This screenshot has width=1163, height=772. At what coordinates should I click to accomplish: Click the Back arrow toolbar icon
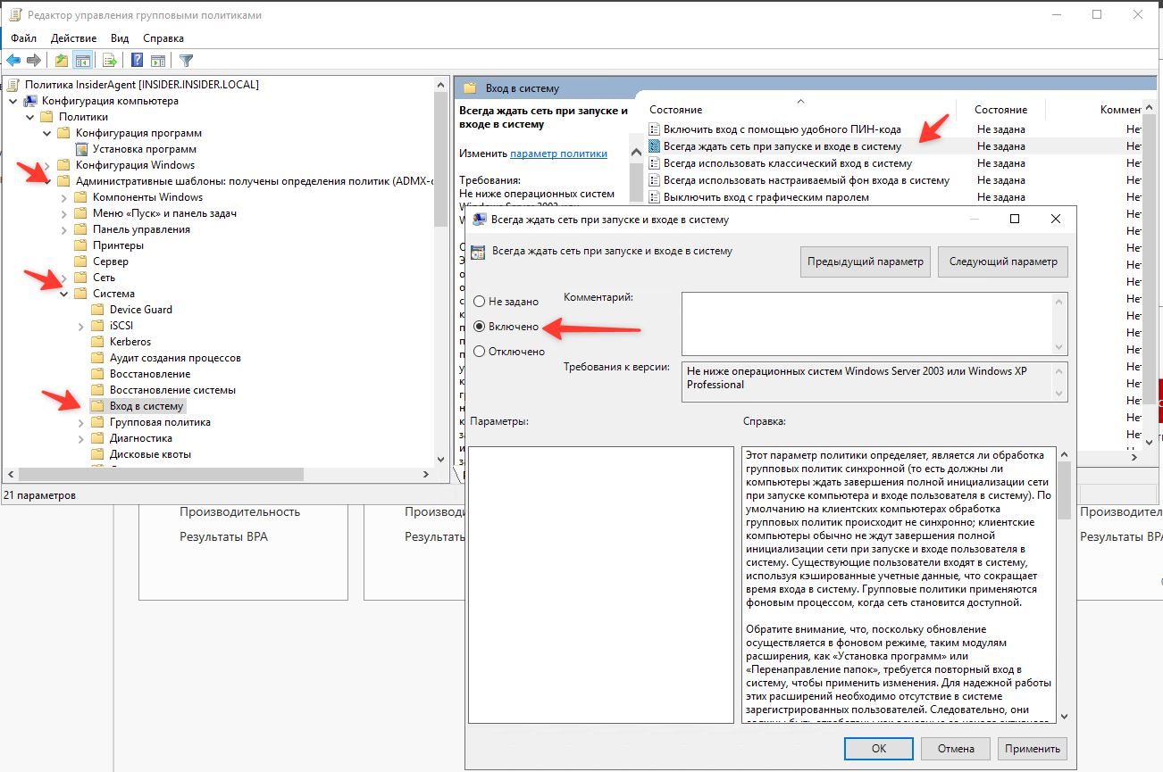(13, 61)
